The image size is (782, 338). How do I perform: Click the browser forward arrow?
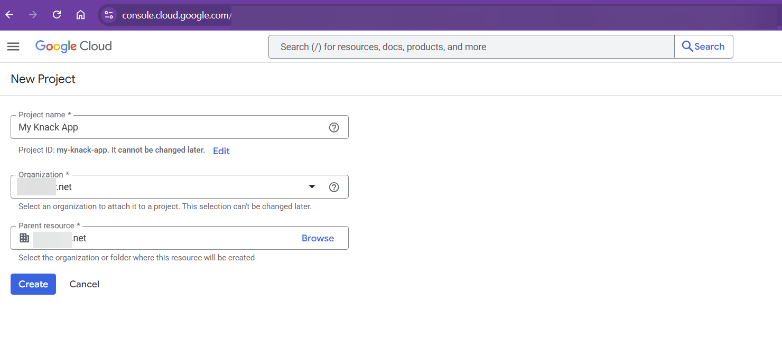pos(33,15)
